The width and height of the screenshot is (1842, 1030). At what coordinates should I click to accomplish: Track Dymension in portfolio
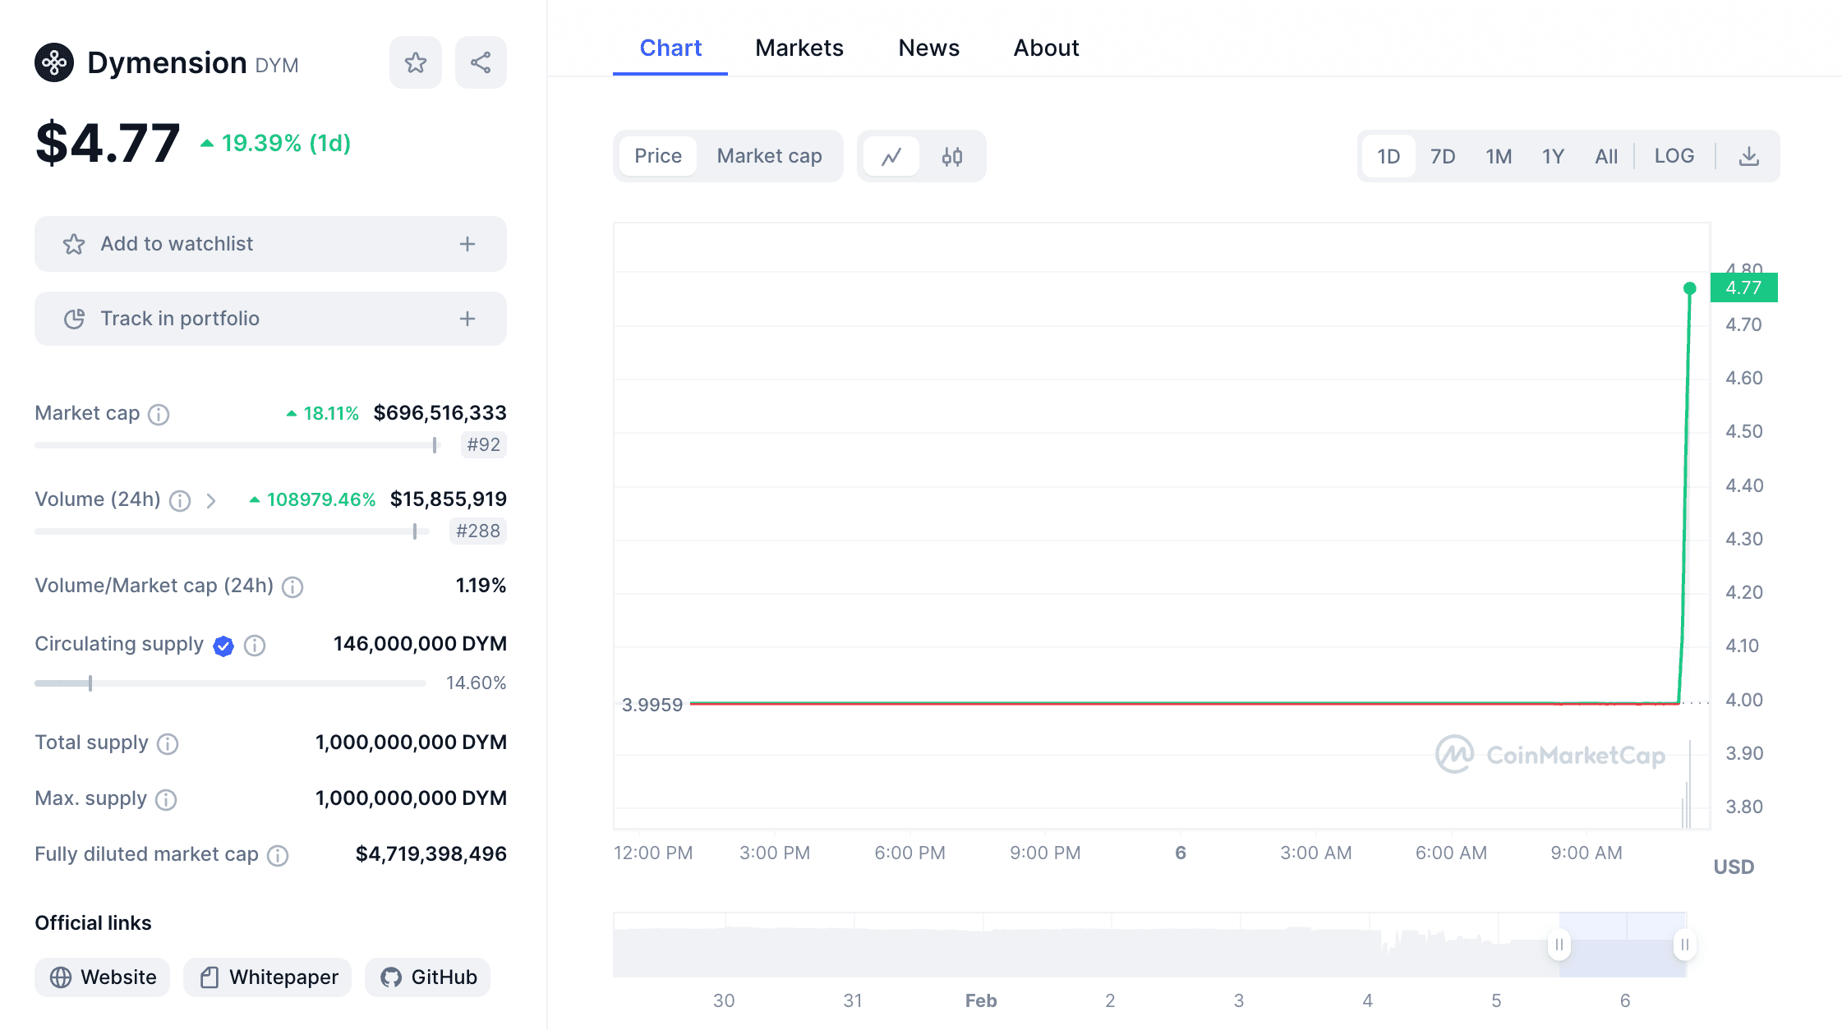coord(270,319)
